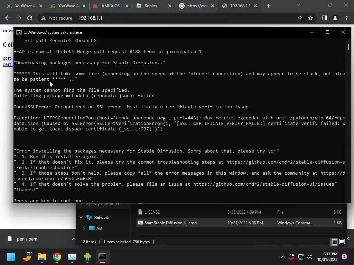The height and width of the screenshot is (265, 354).
Task: Open Chrome tab search dropdown chevron
Action: (298, 5)
